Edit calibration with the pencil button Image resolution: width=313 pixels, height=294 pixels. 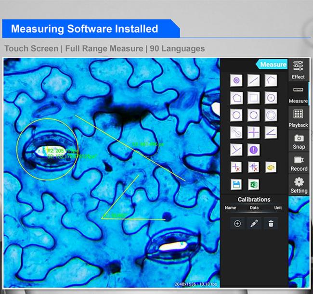[x=254, y=223]
